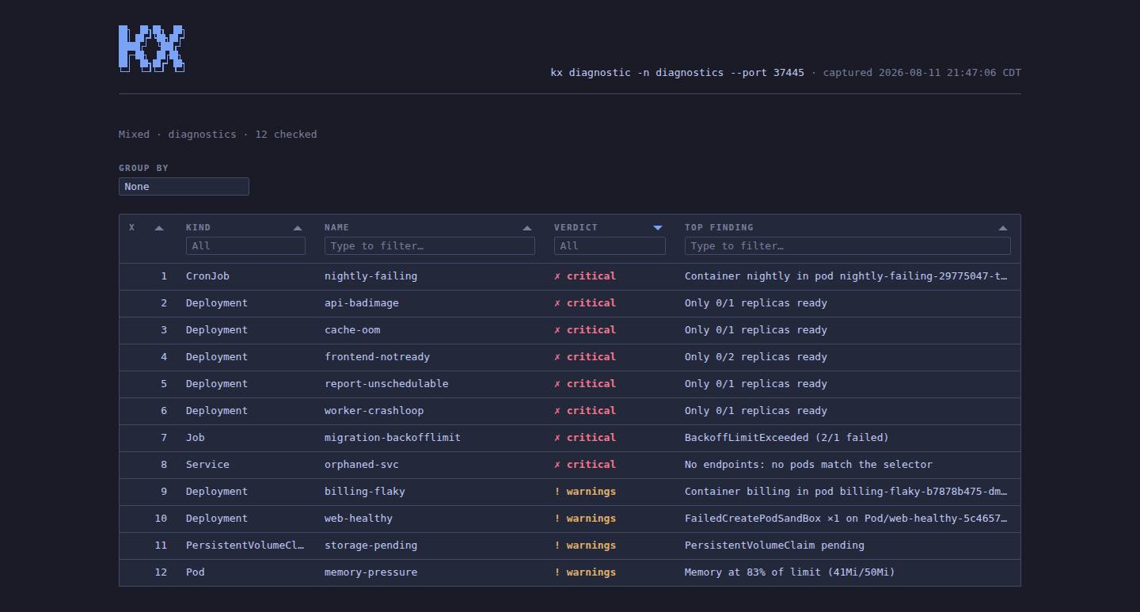1140x612 pixels.
Task: Click 'BackoffLimitExceeded (2/1 failed)' finding
Action: pos(787,438)
